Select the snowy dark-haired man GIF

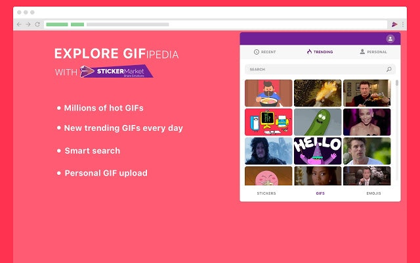coord(268,151)
